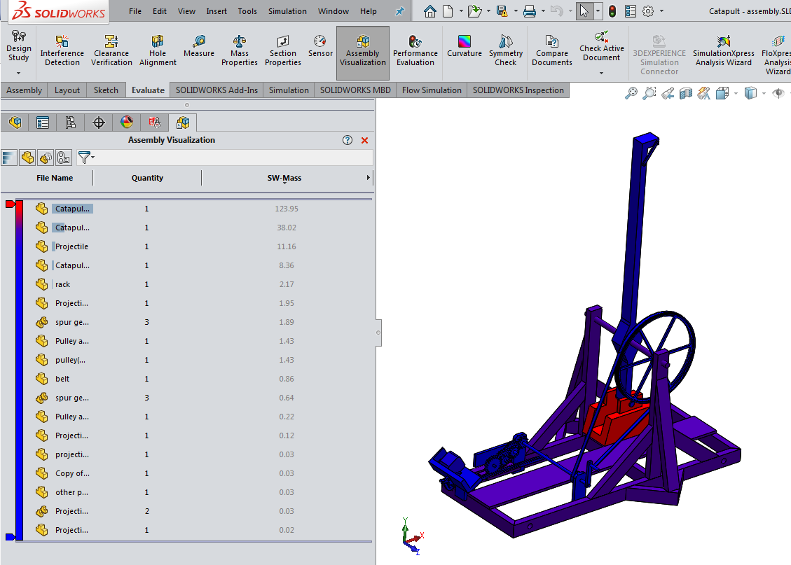Open the Help menu

(369, 11)
